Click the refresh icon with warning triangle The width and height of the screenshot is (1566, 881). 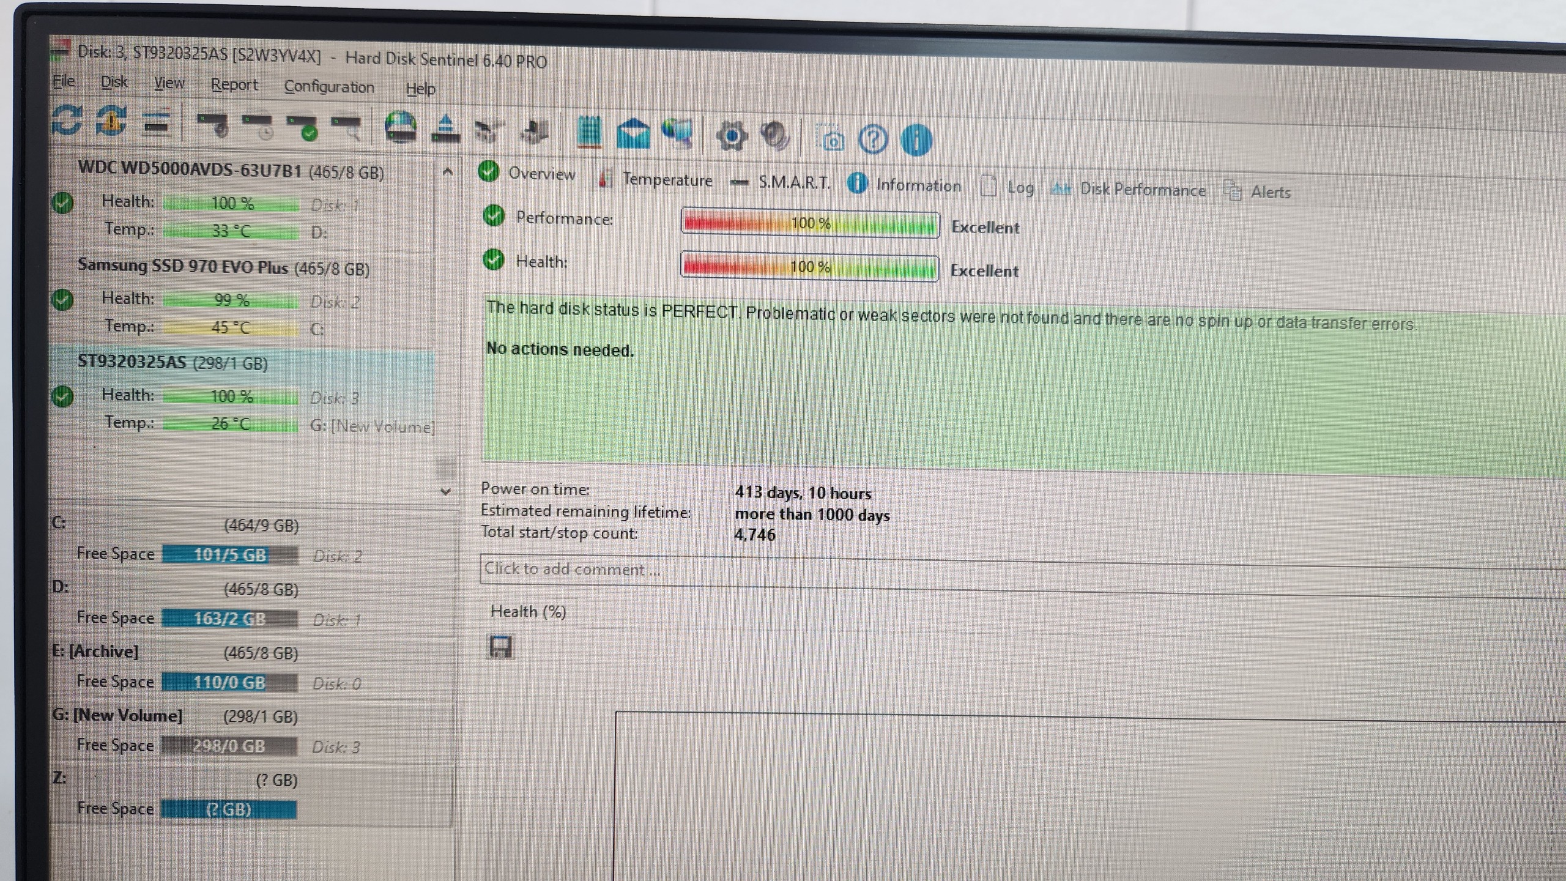(111, 121)
